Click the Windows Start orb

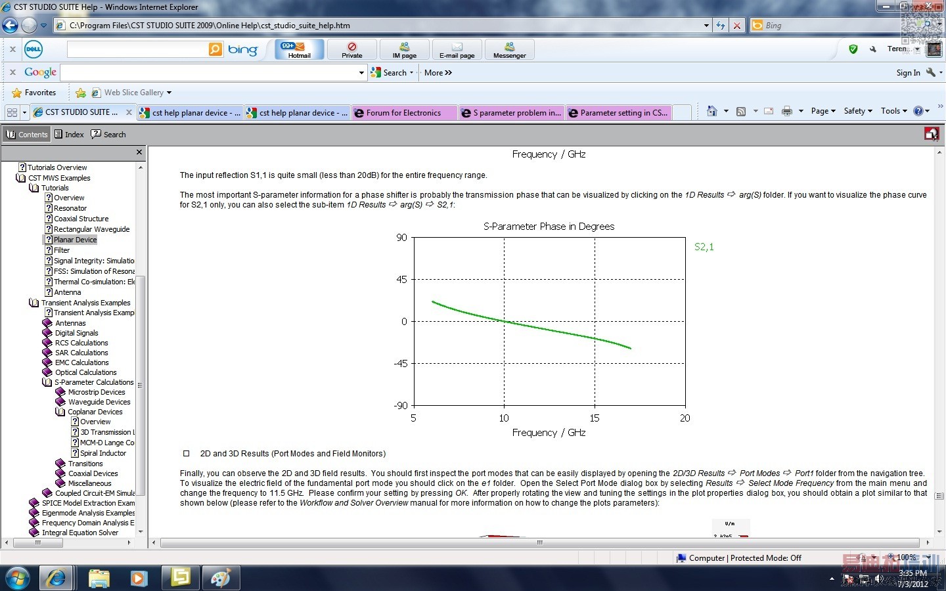[x=18, y=578]
